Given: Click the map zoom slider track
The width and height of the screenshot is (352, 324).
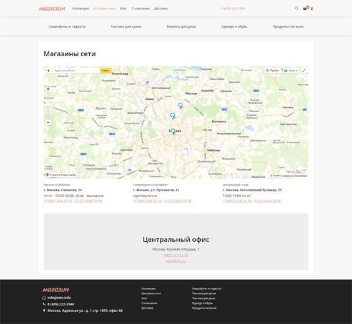Looking at the screenshot, I should pos(48,105).
